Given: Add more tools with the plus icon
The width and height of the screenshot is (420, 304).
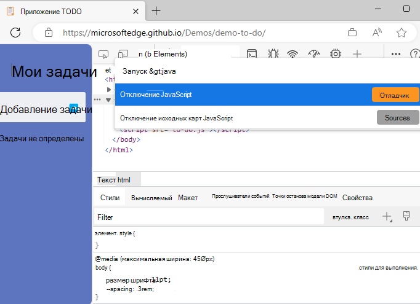Looking at the screenshot, I should [x=357, y=53].
